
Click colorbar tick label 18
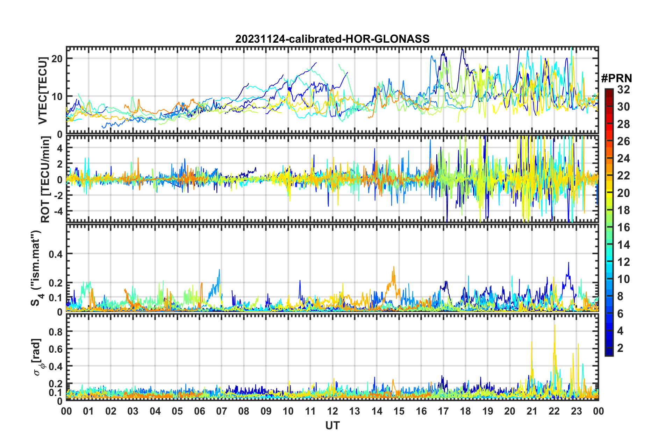tap(623, 210)
